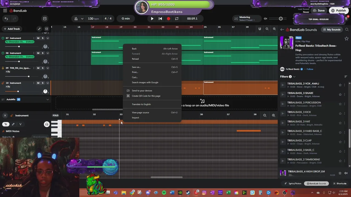351x197 pixels.
Task: Toggle cycle loop playback
Action: (x=177, y=19)
